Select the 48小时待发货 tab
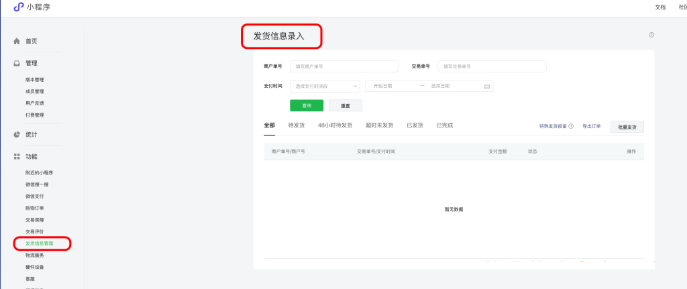 (335, 125)
